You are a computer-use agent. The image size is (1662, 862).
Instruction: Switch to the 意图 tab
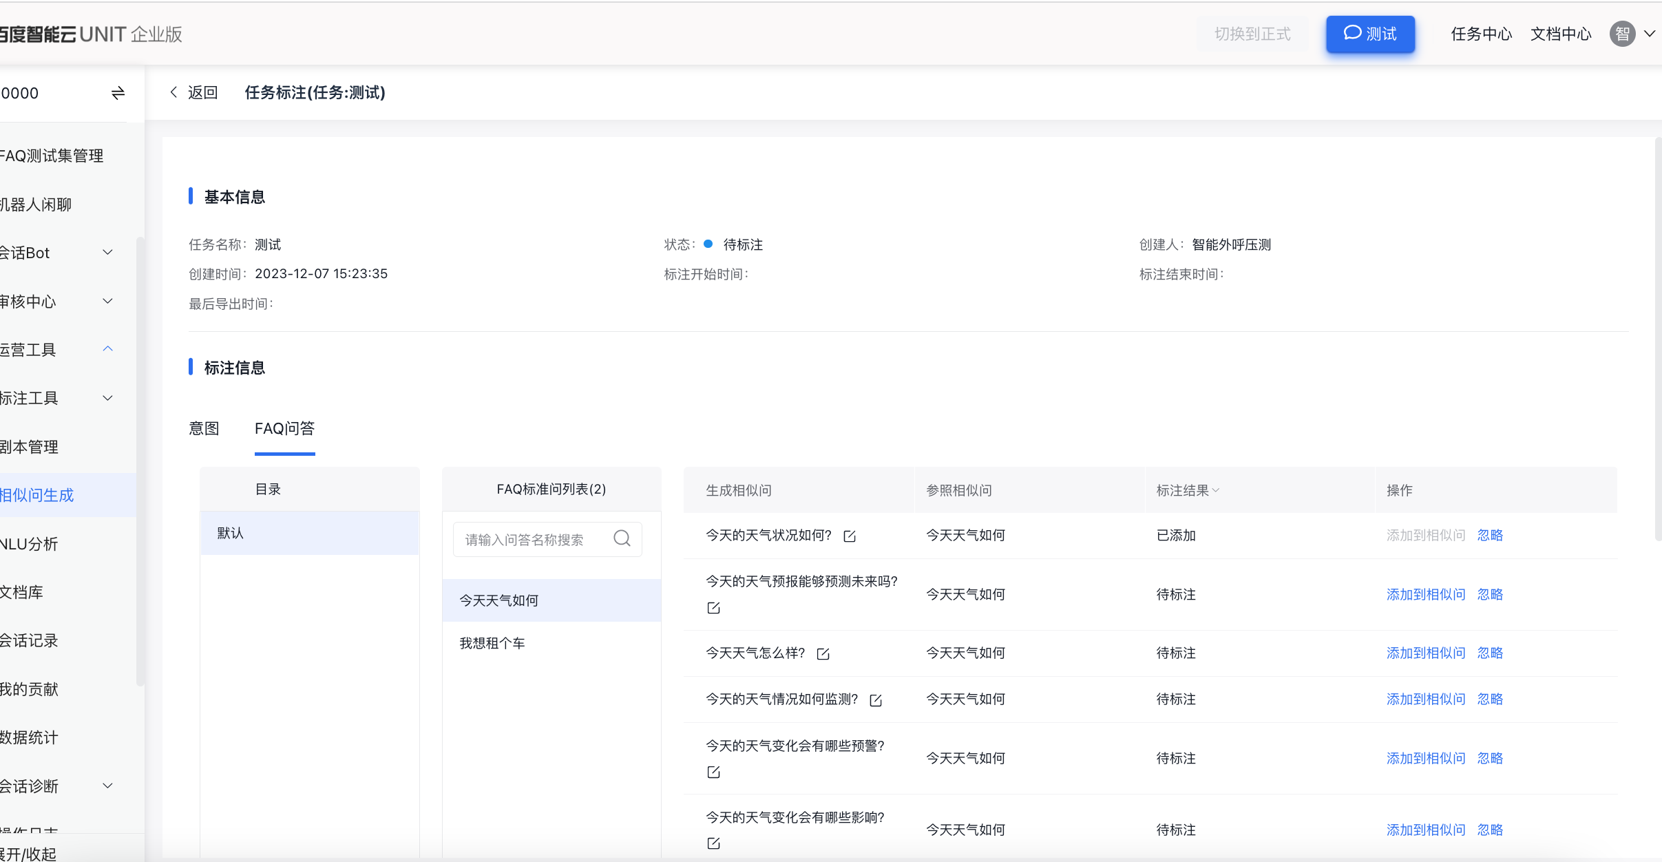coord(204,428)
